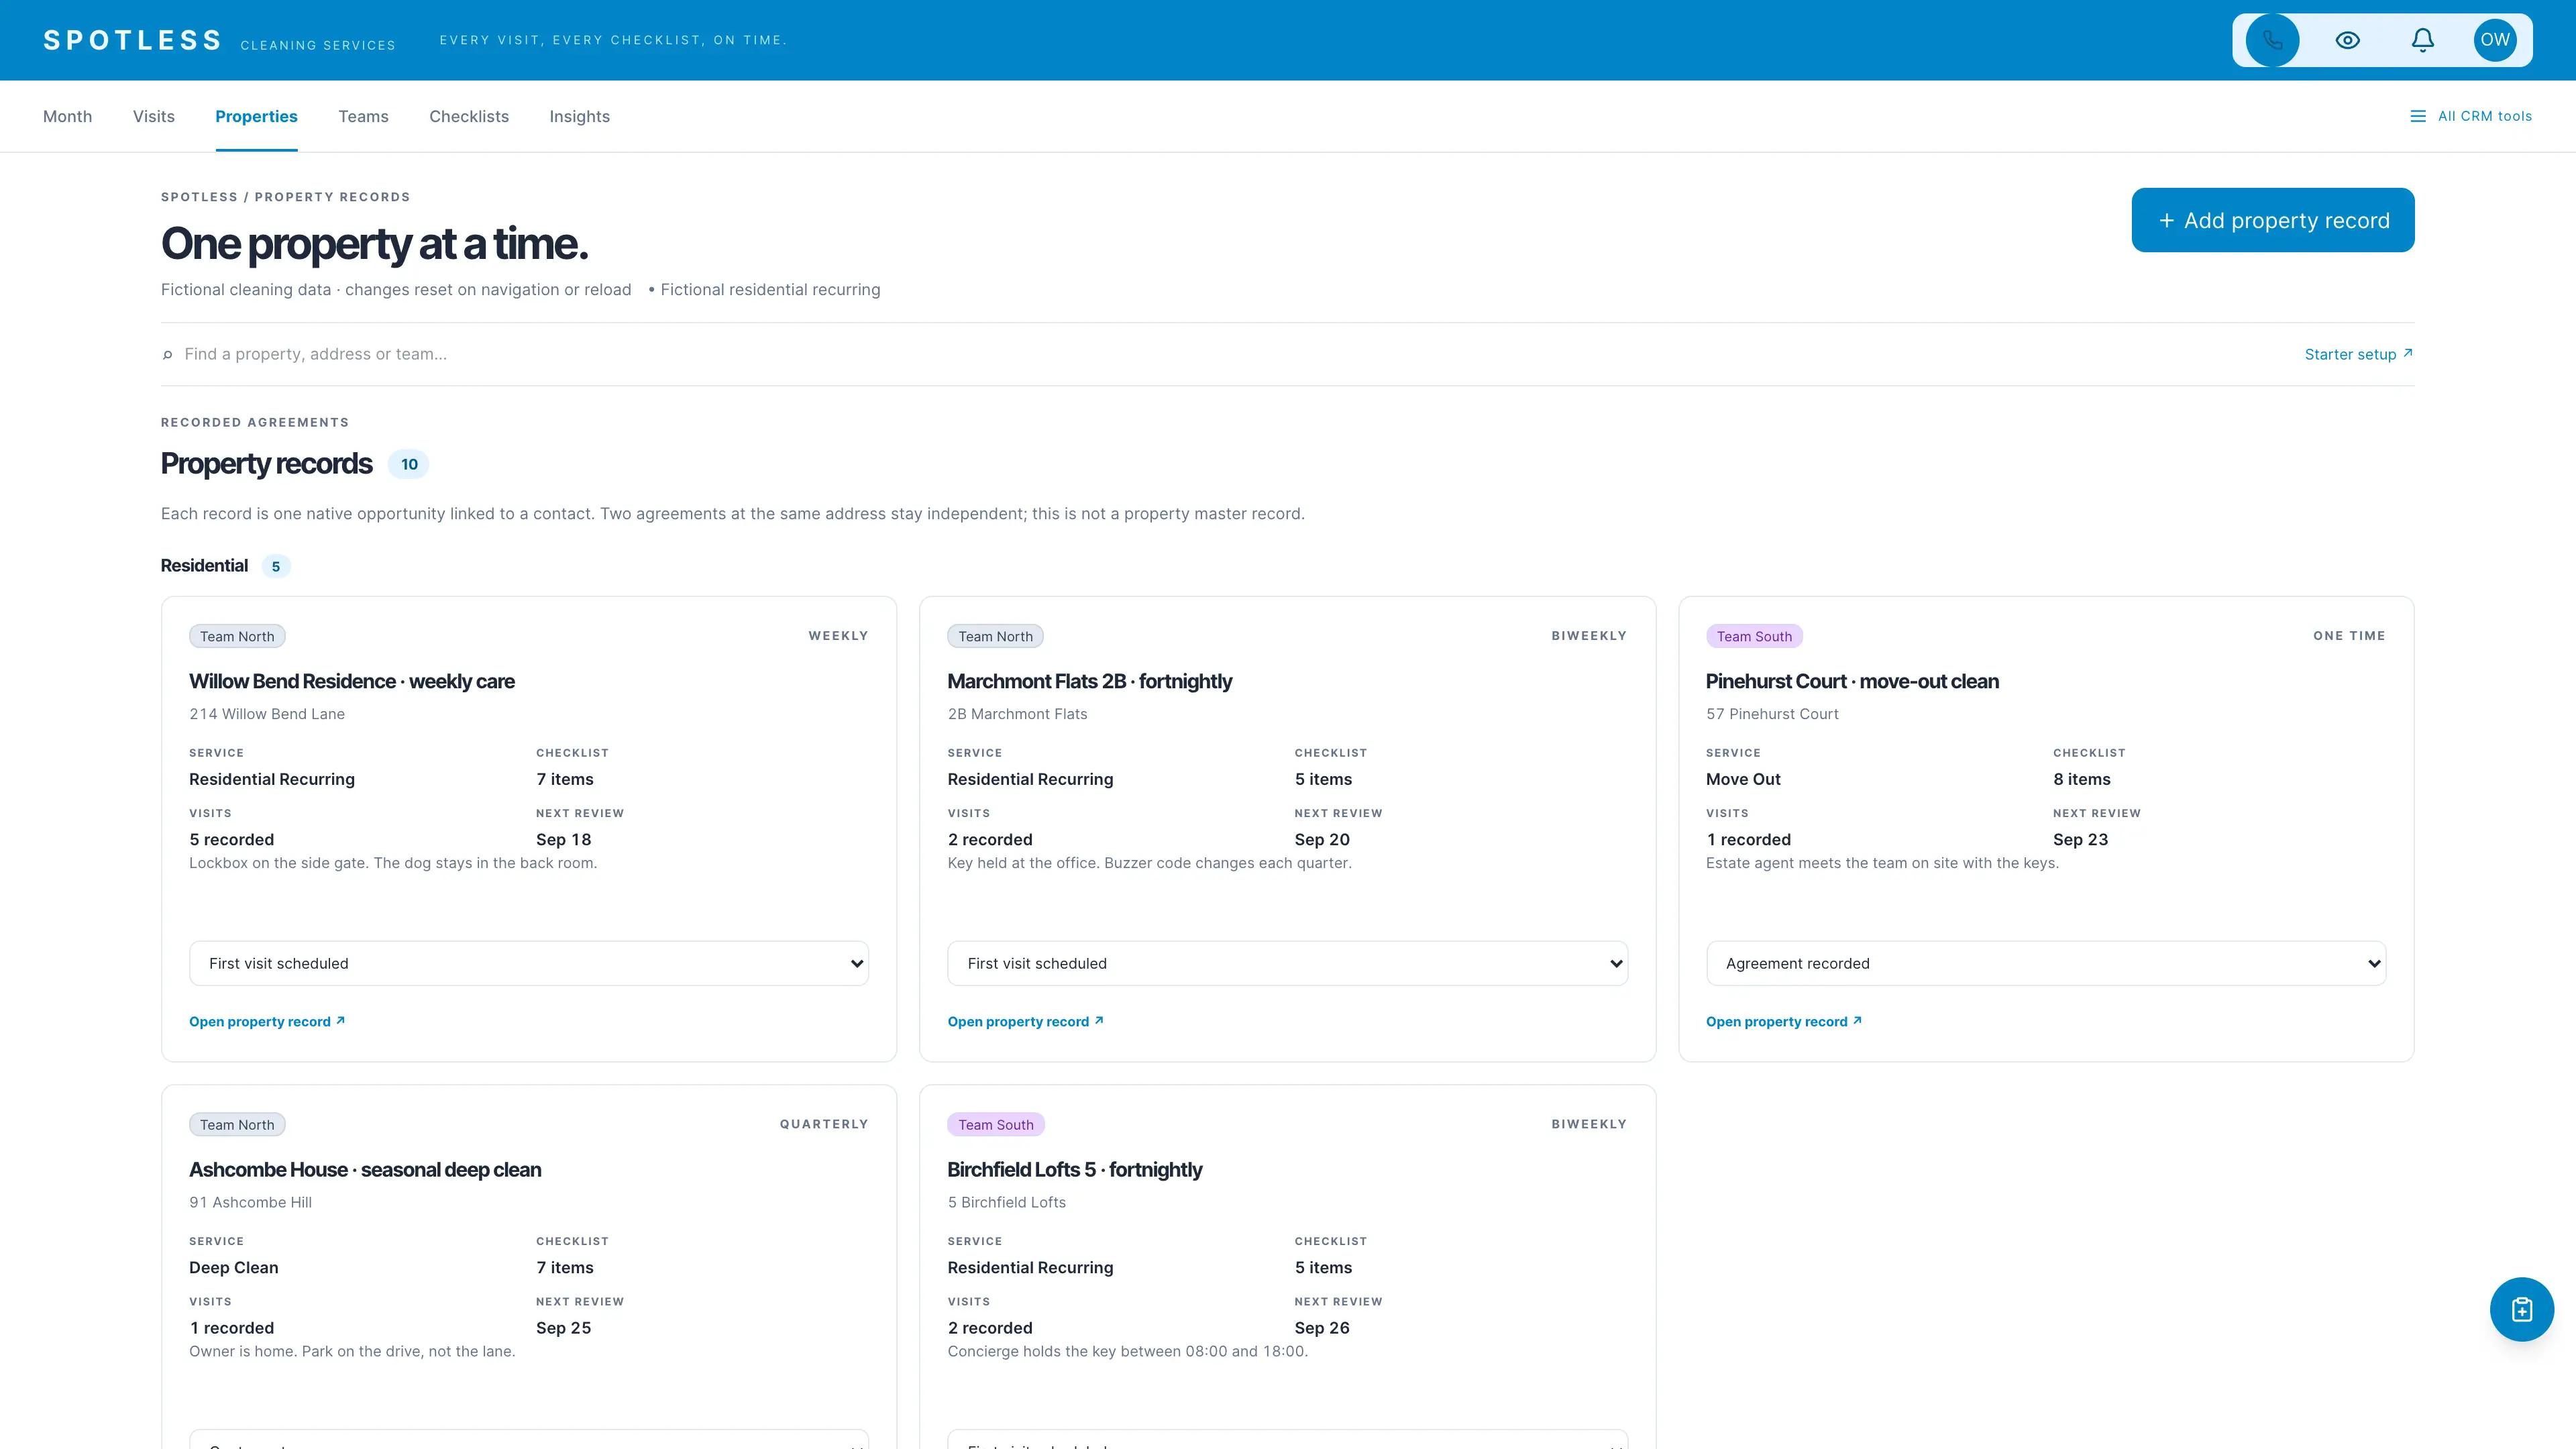The height and width of the screenshot is (1449, 2576).
Task: Click Team North tag on Willow Bend card
Action: pyautogui.click(x=237, y=636)
